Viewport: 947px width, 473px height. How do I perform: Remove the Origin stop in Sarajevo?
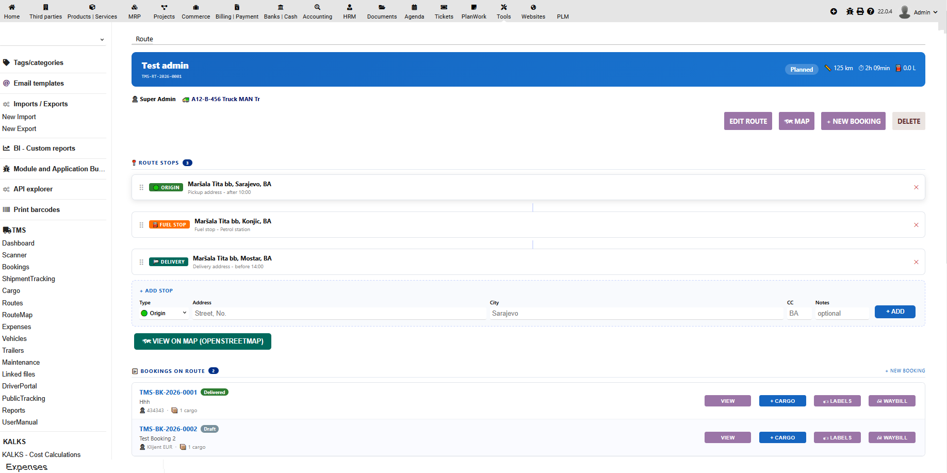pyautogui.click(x=916, y=187)
